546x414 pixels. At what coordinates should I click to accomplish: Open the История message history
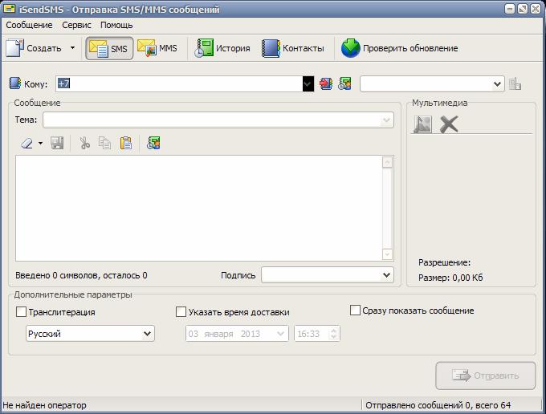pyautogui.click(x=222, y=48)
